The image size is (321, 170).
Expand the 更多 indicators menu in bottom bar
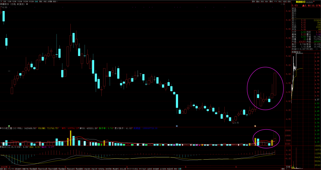(175, 169)
